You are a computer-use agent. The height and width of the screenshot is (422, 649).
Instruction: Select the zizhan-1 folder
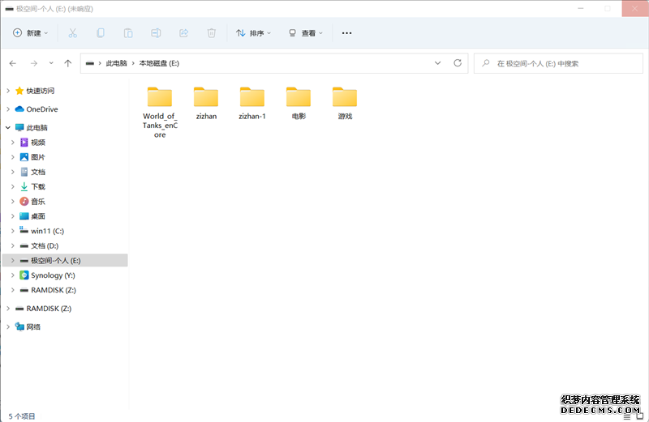click(252, 104)
